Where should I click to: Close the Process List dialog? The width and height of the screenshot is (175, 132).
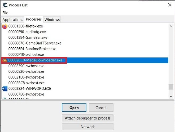(170, 5)
